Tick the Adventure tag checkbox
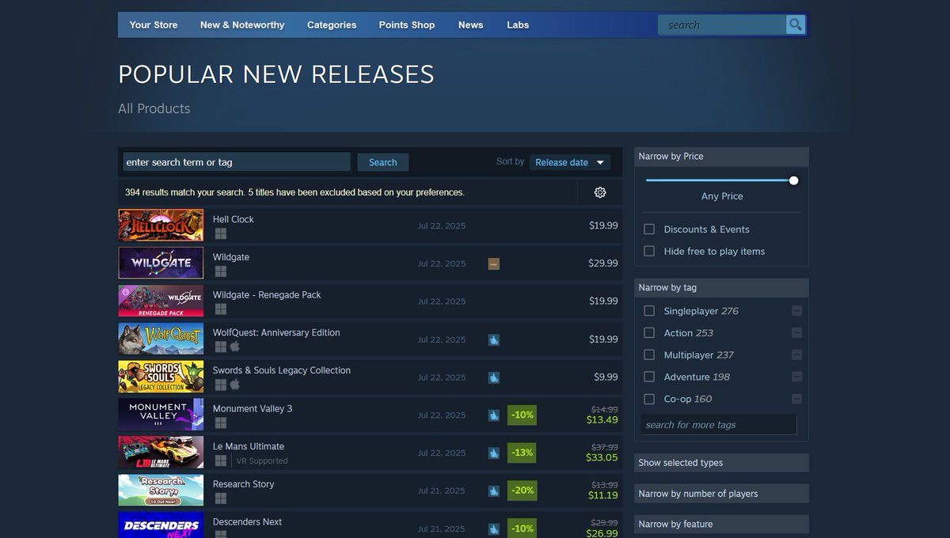 coord(649,377)
